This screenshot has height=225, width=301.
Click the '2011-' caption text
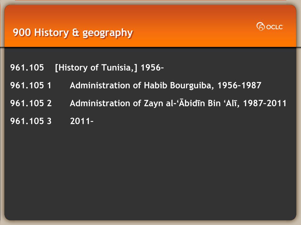click(82, 121)
